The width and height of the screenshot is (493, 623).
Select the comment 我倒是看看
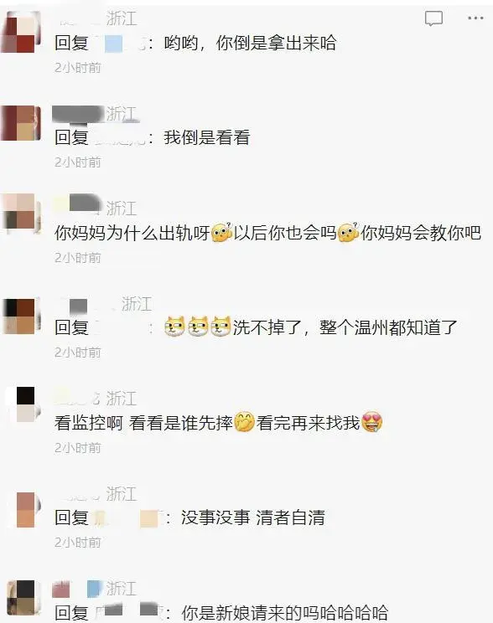click(x=206, y=138)
